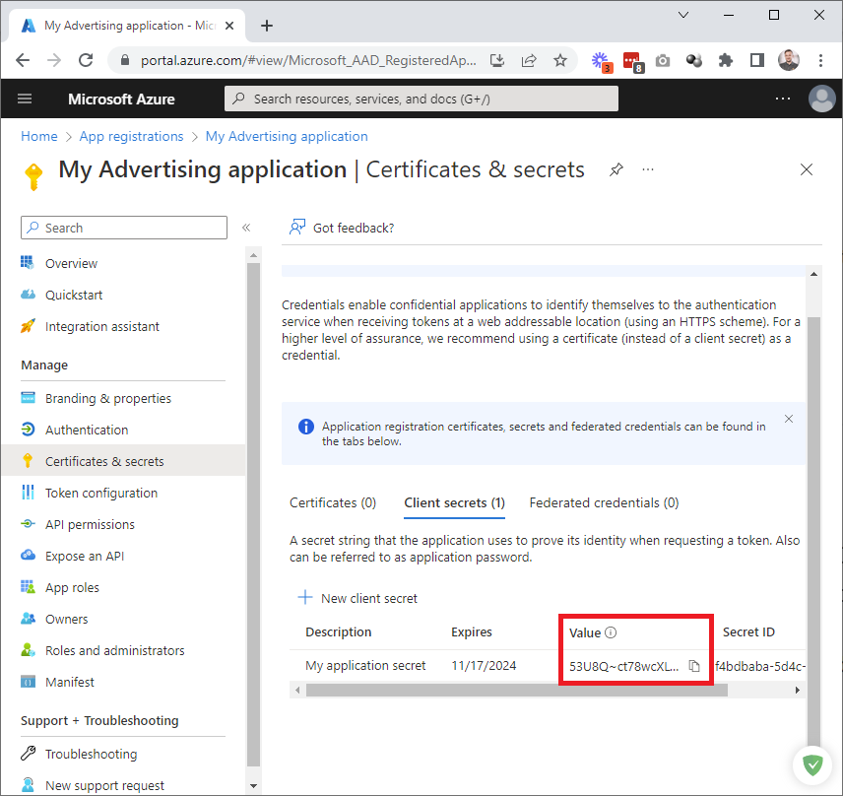The image size is (843, 796).
Task: Click the sidebar Search field
Action: (124, 228)
